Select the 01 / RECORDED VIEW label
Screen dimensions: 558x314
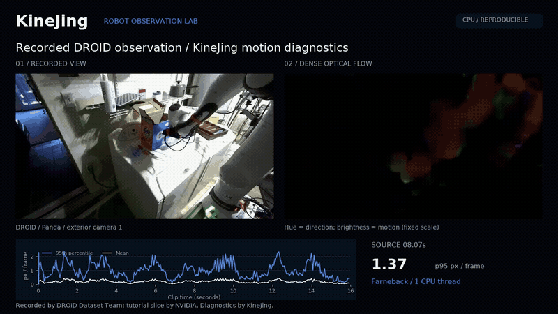(x=51, y=63)
